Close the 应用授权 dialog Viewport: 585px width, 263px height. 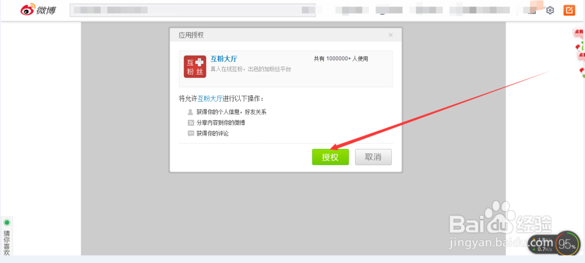click(391, 35)
